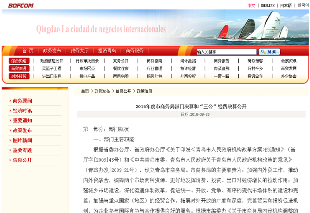Screen dimensions: 310x213
Task: Open the 政府信息公开 link
Action: coord(52,61)
